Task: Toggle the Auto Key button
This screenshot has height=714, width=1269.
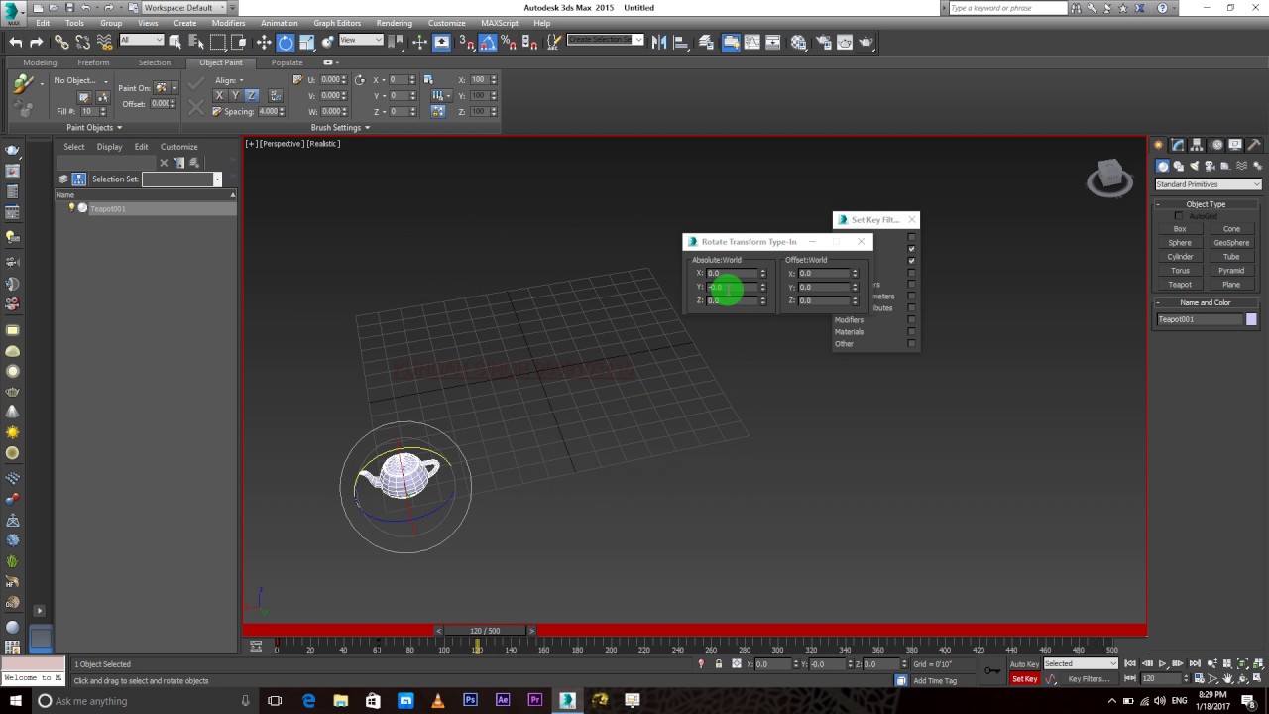Action: 1024,664
